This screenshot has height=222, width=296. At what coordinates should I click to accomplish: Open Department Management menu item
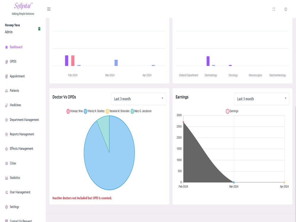pos(24,120)
